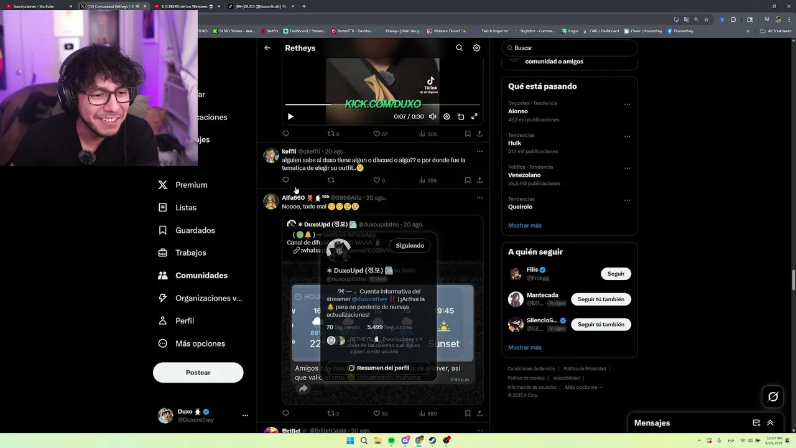The image size is (796, 448).
Task: View Alfa660's post analytics with 880 views
Action: coord(428,414)
